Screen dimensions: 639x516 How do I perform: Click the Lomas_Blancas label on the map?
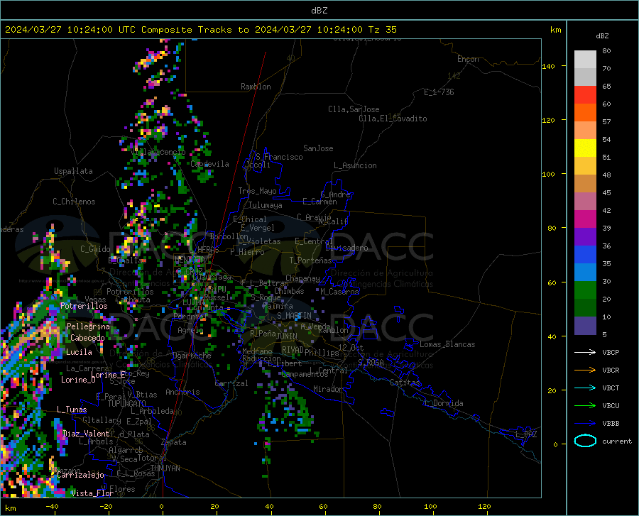[447, 344]
